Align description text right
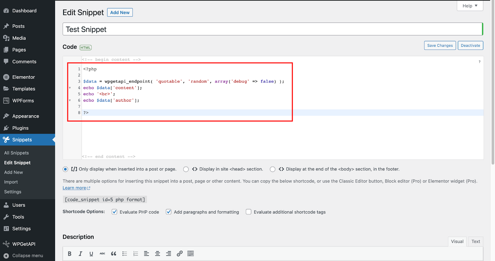 [x=169, y=254]
